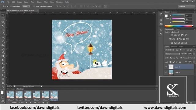Add a Vibrance adjustment
This screenshot has width=196, height=110.
186,35
